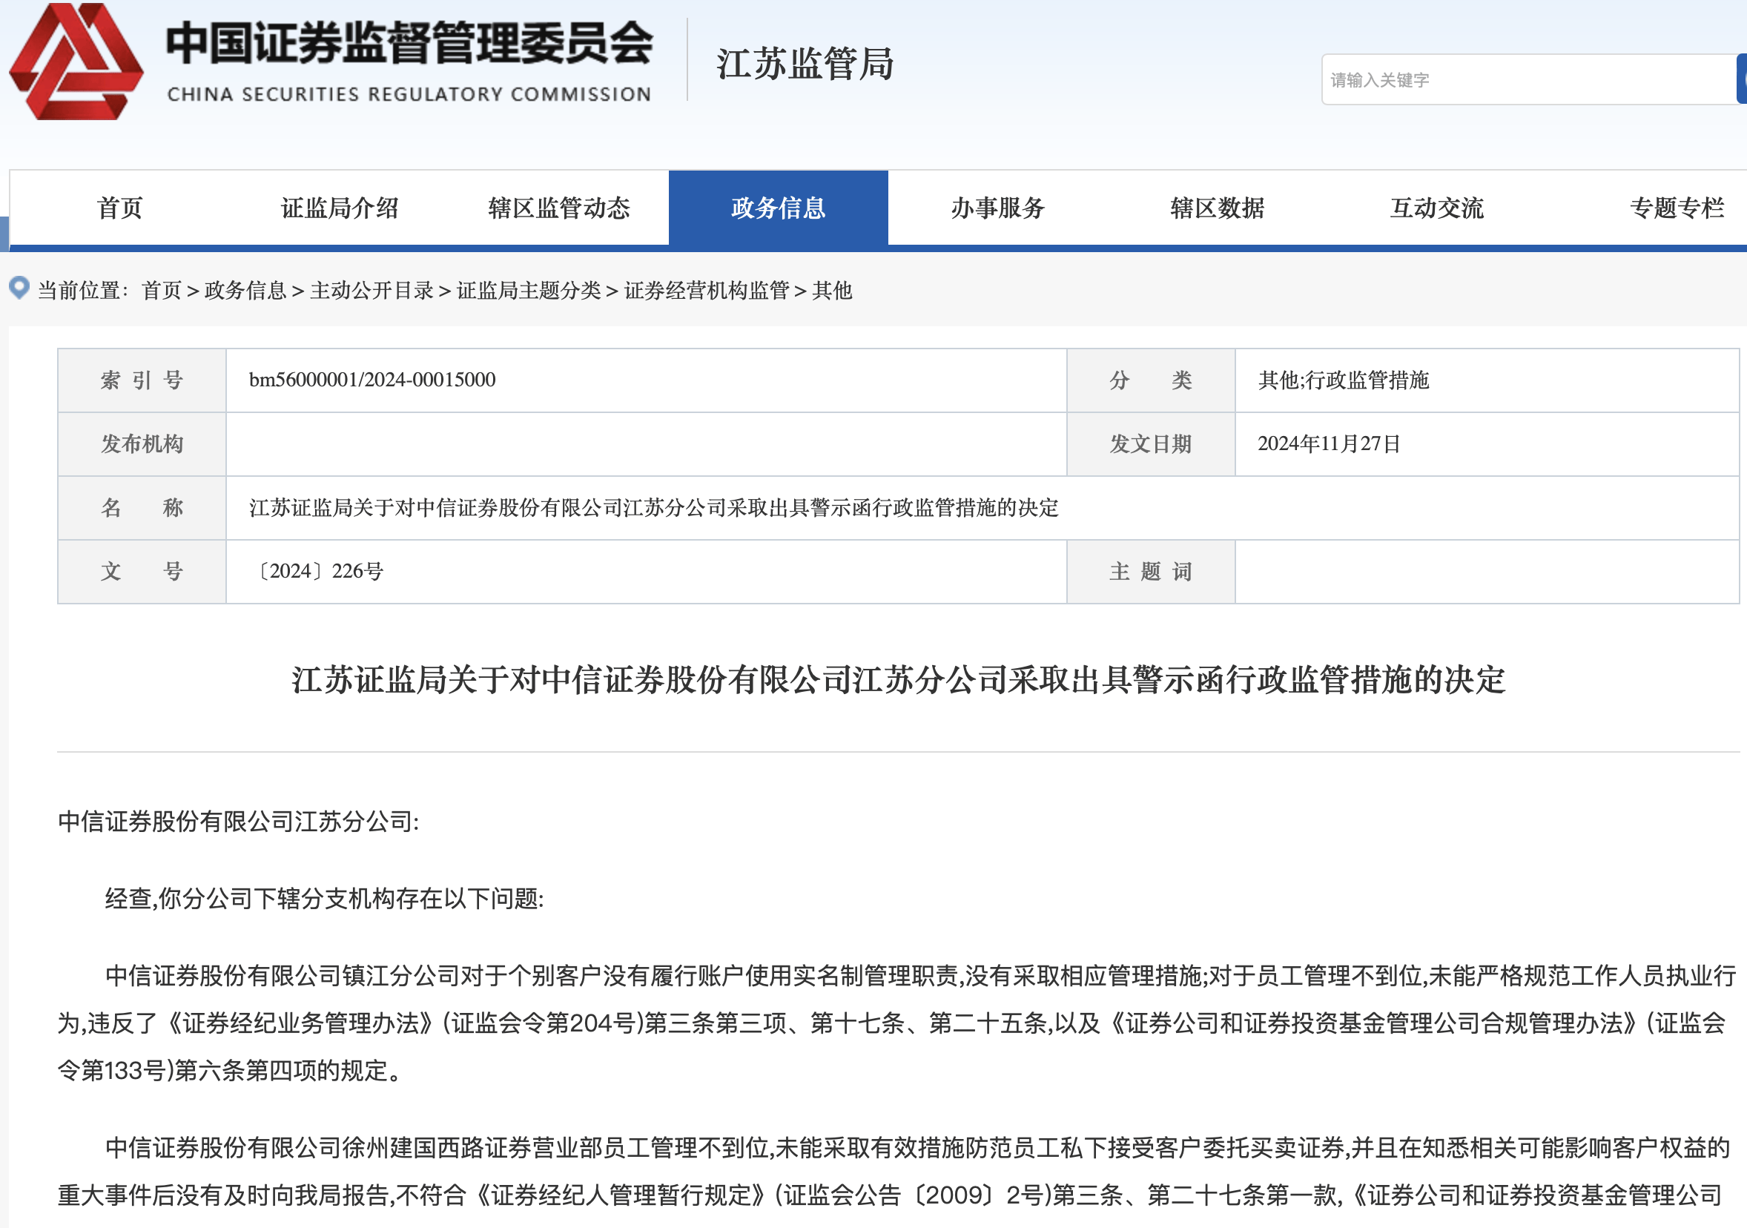Click the large article headline
The image size is (1747, 1228).
point(898,679)
